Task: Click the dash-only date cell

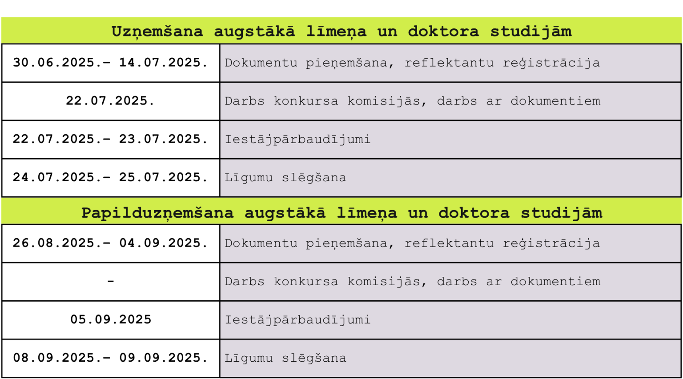Action: 111,281
